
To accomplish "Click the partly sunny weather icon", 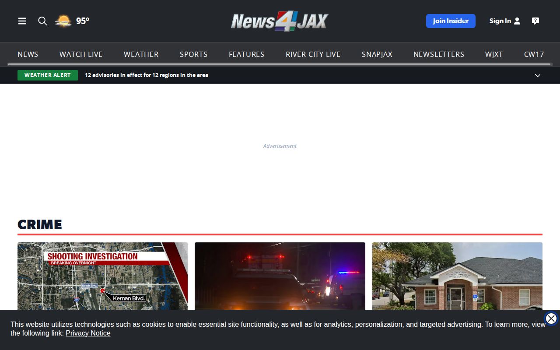I will pyautogui.click(x=63, y=21).
